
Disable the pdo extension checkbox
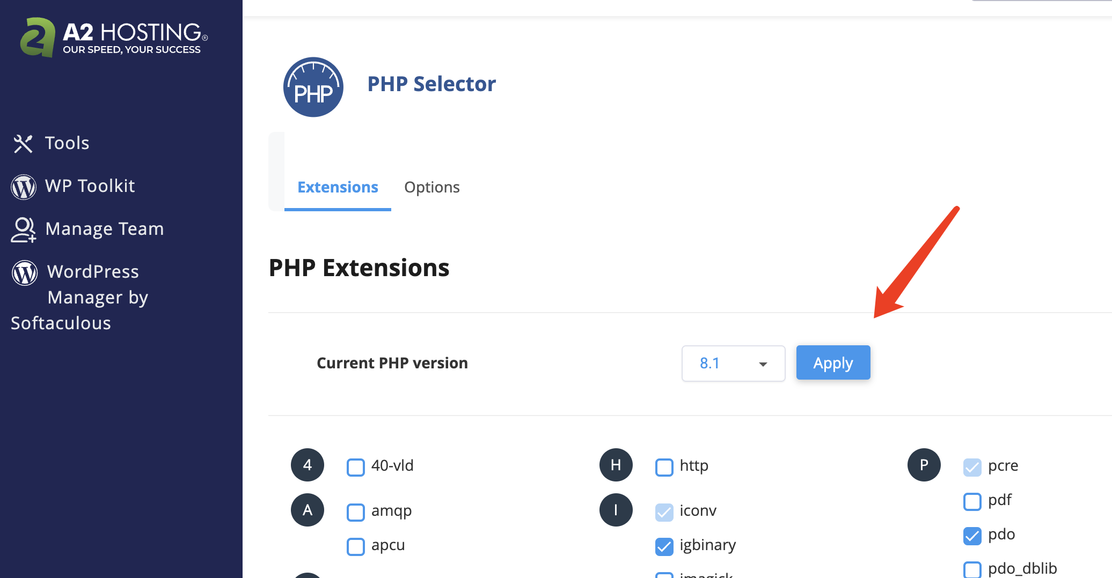pos(972,536)
